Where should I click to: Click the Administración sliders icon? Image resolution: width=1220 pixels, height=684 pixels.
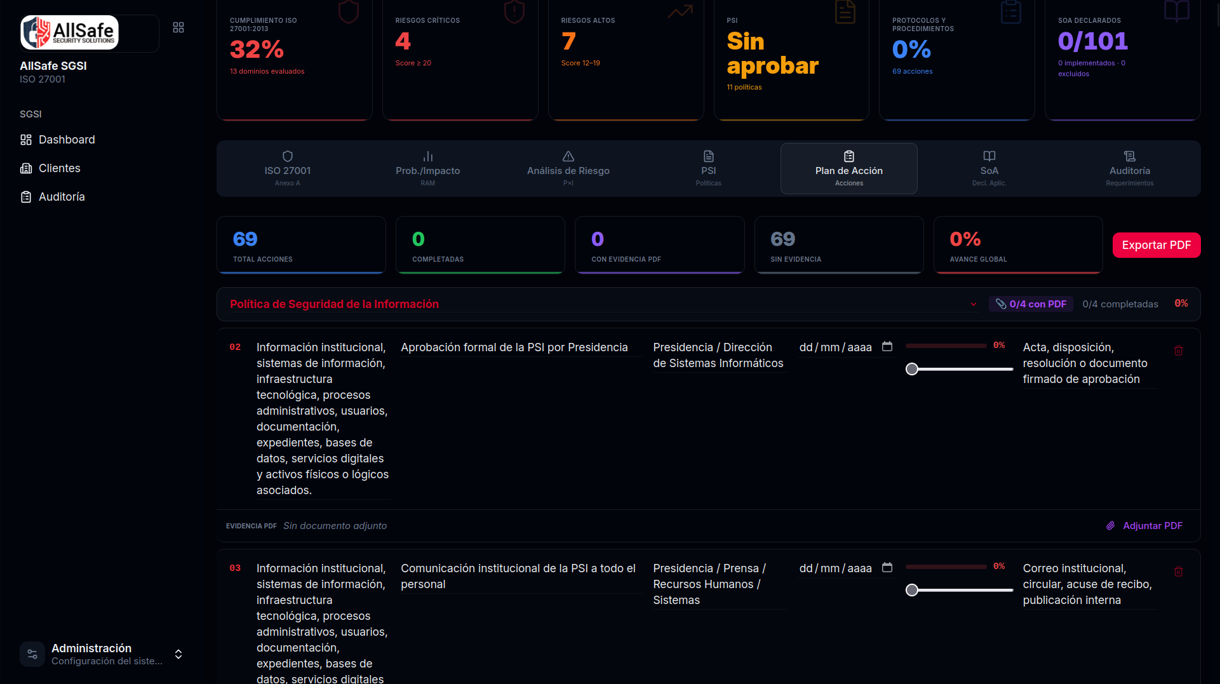(x=32, y=654)
